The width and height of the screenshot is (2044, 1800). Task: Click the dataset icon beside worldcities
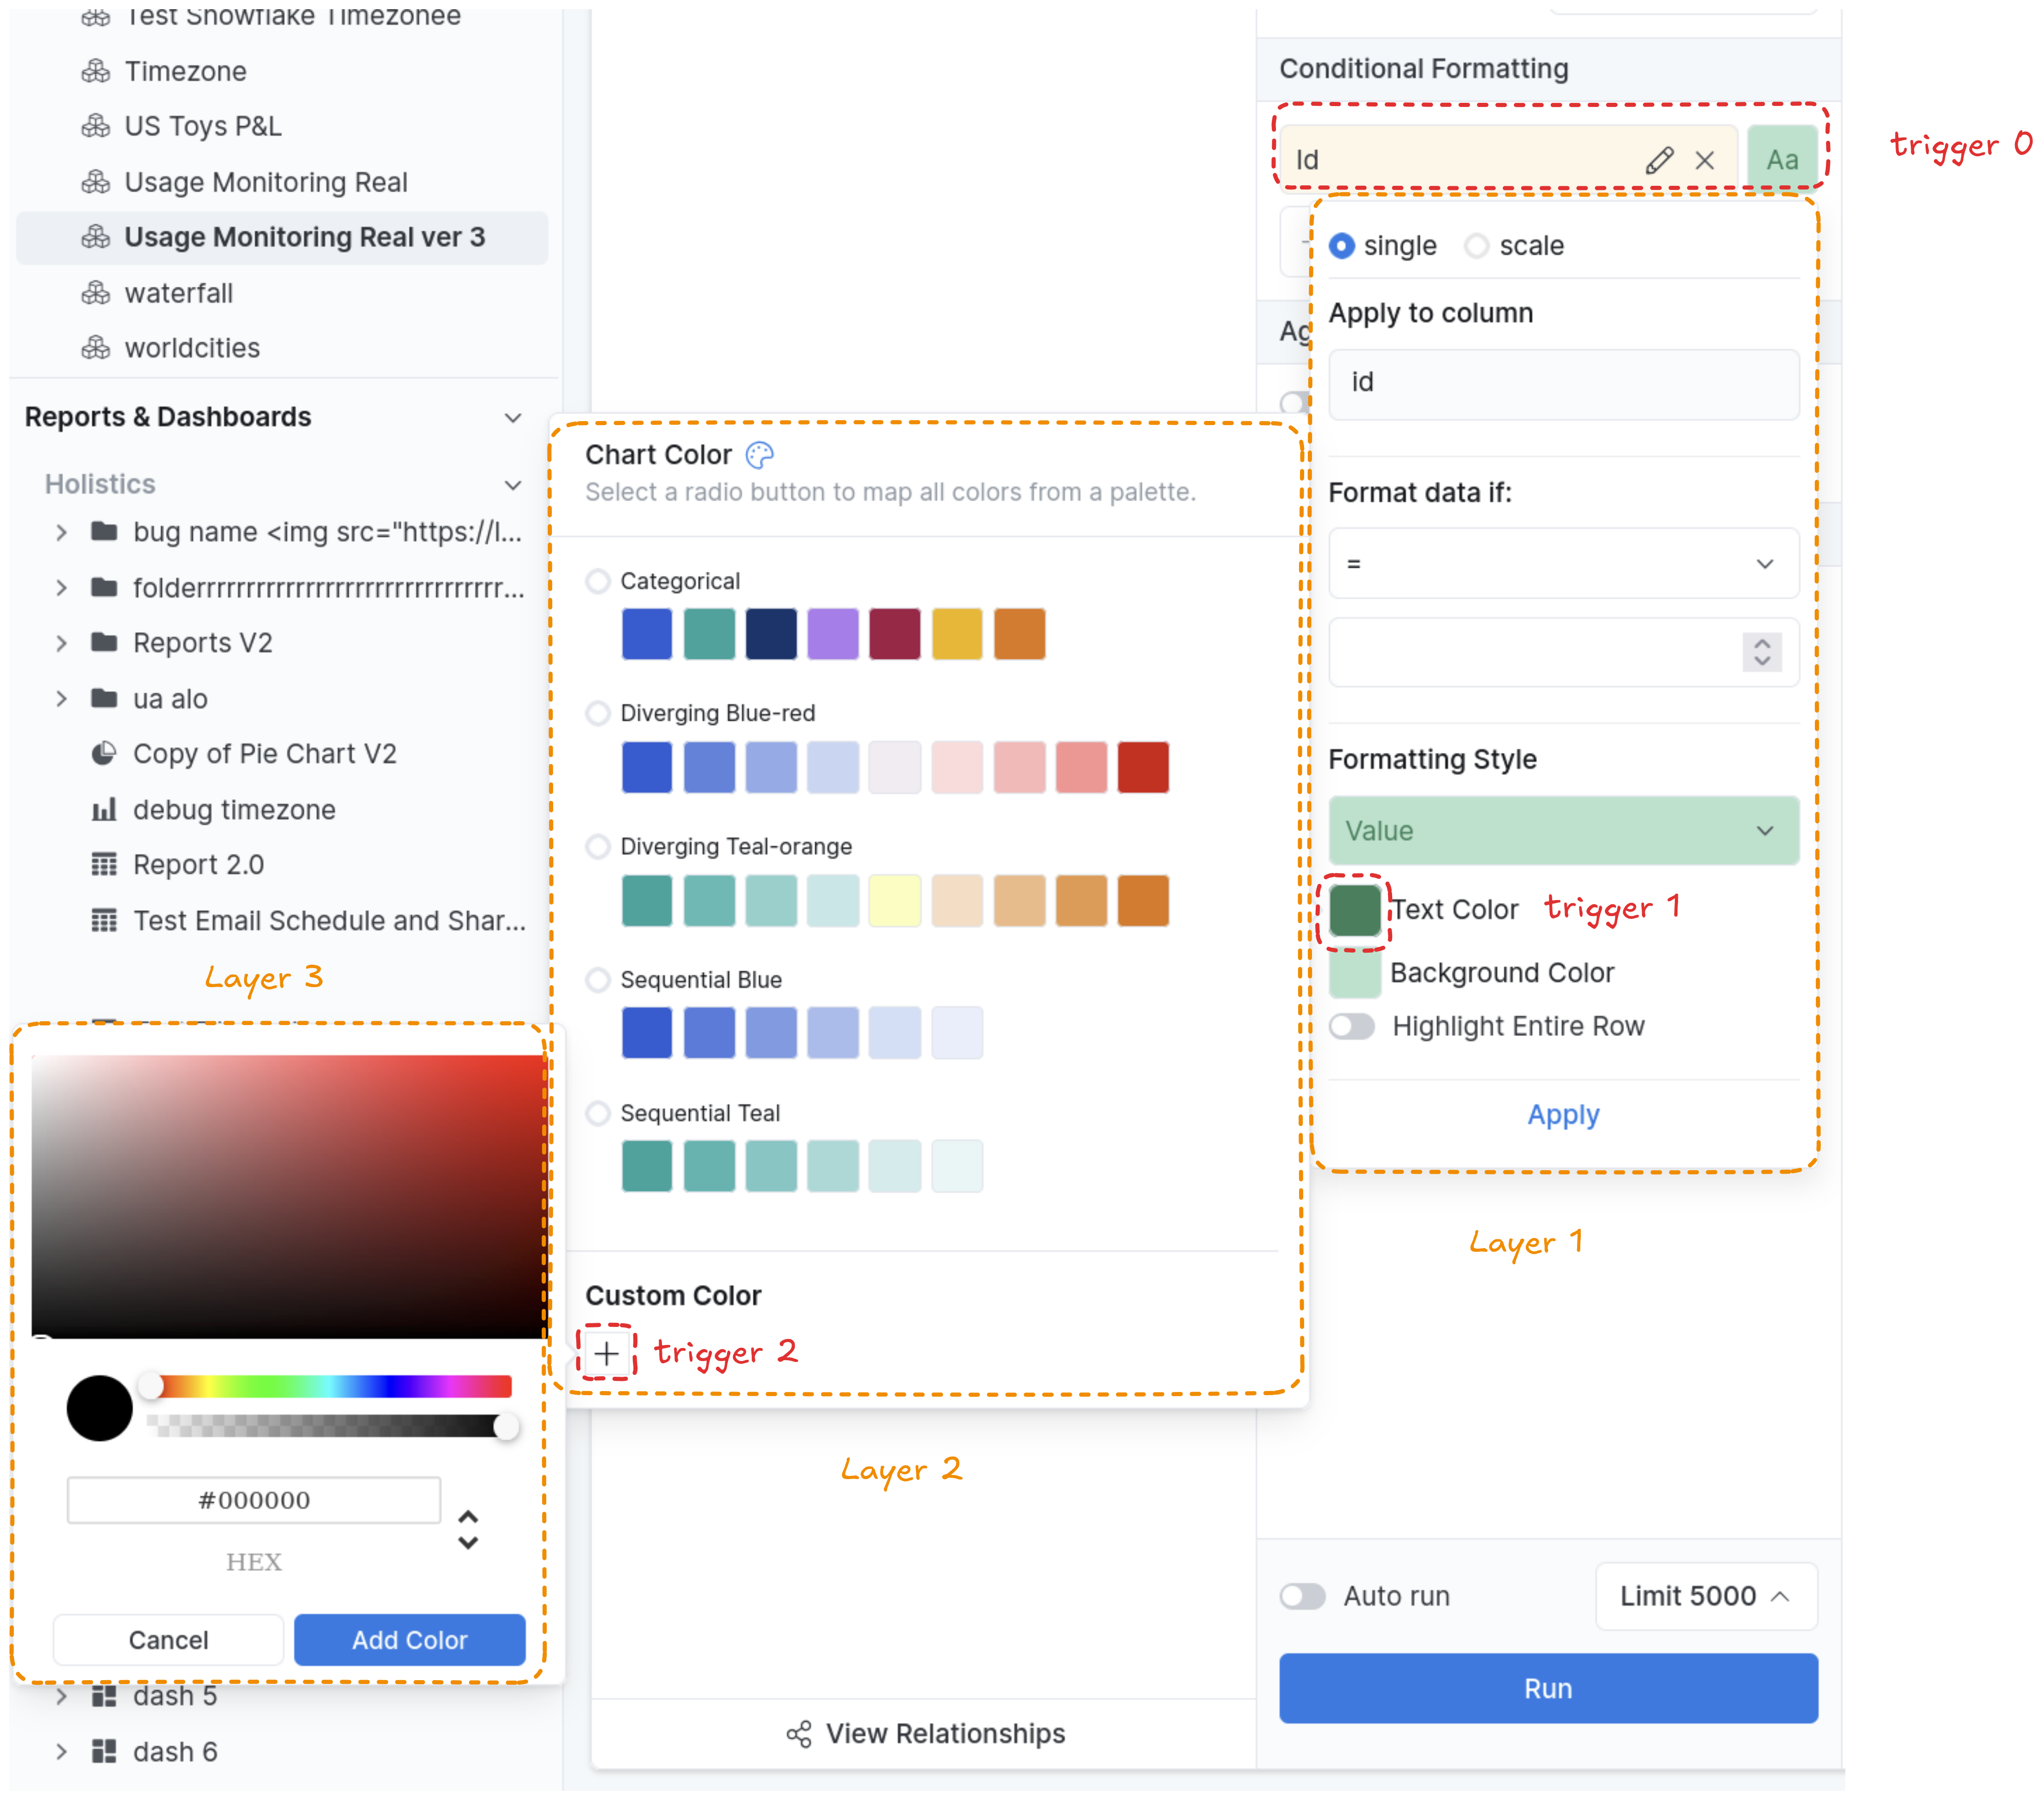click(x=96, y=347)
